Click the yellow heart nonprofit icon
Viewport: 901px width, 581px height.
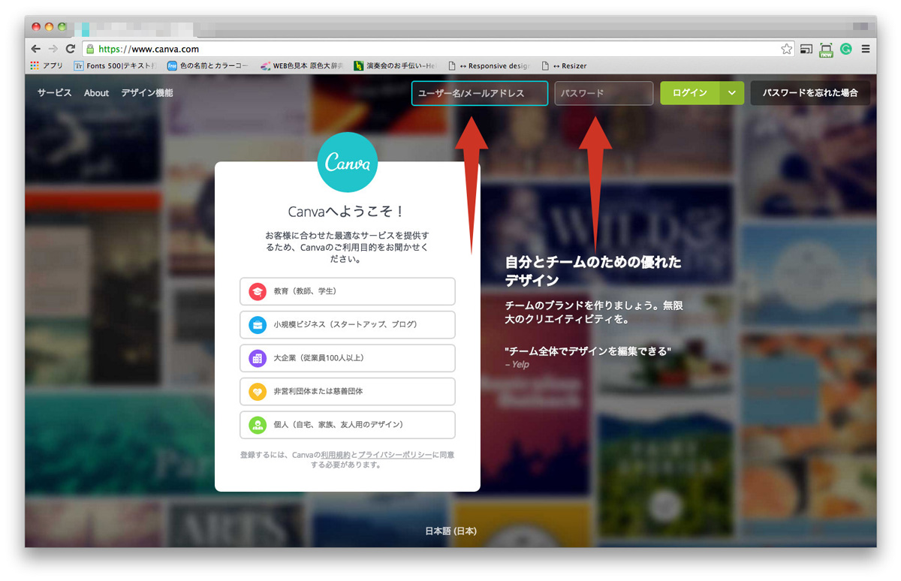pos(258,392)
